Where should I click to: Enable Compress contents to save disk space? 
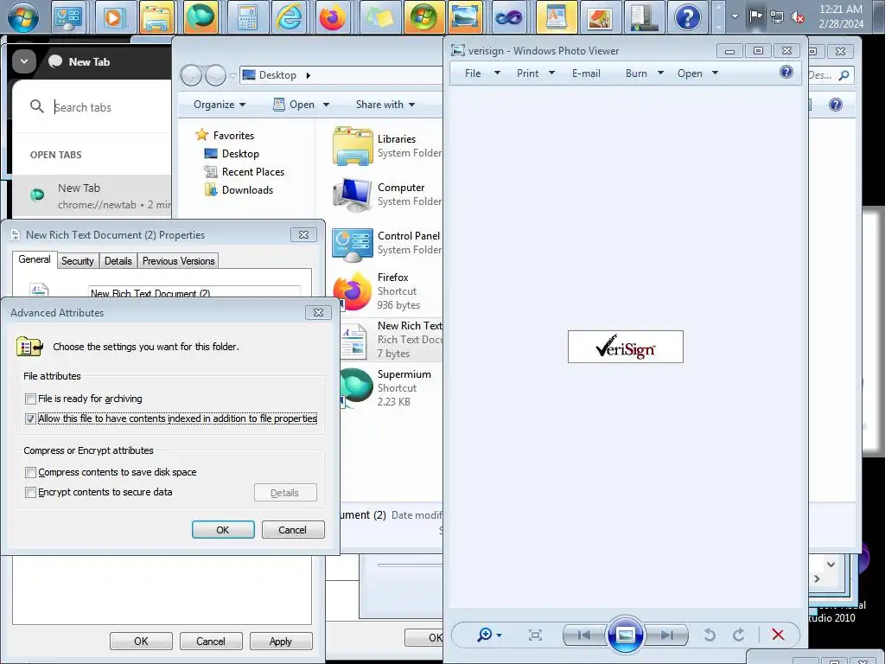pyautogui.click(x=30, y=473)
